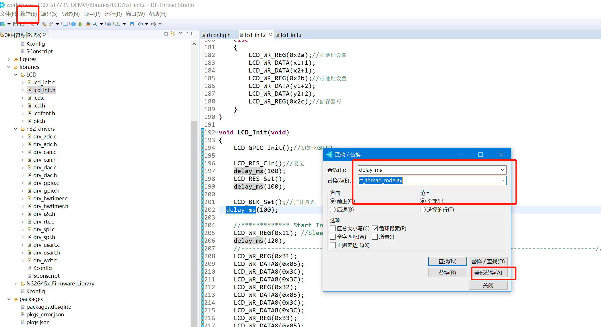Screen dimensions: 601x327
Task: Uncheck 循环搜索(P) wrap search checkbox
Action: click(x=375, y=228)
